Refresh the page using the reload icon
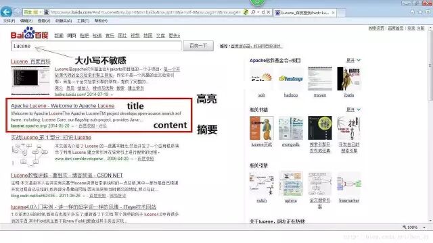Screen dimensions: 433x243 pyautogui.click(x=263, y=12)
